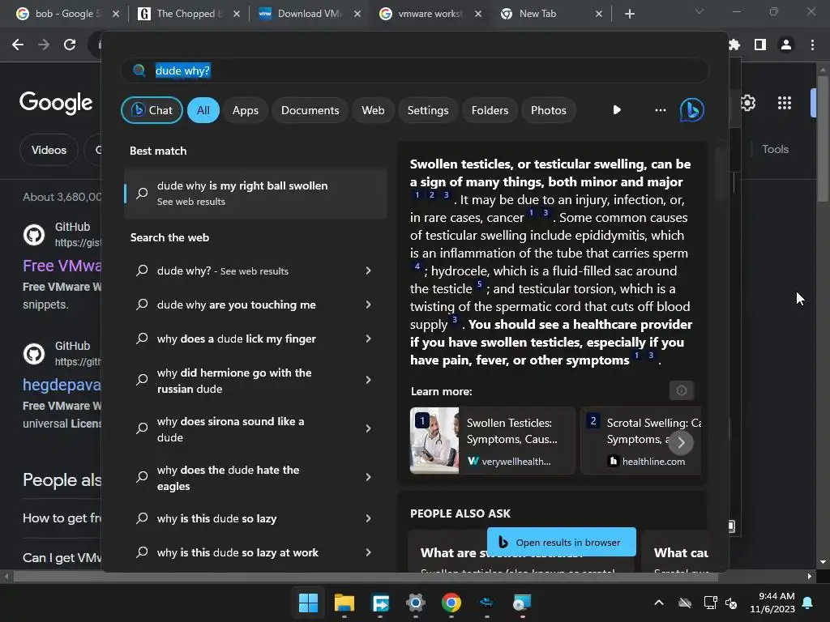Click the feedback icon beside Learn more

click(x=682, y=390)
